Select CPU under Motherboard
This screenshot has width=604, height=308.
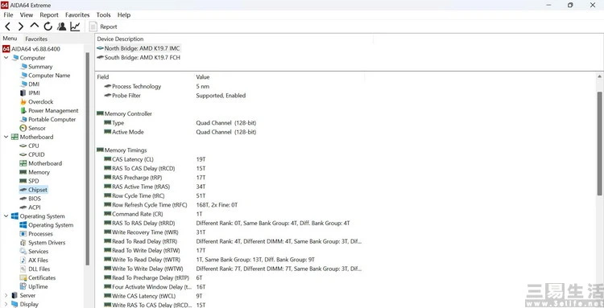[x=29, y=146]
